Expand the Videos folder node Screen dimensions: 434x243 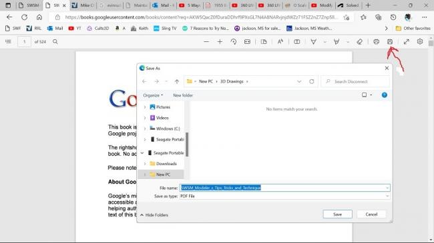click(x=145, y=118)
